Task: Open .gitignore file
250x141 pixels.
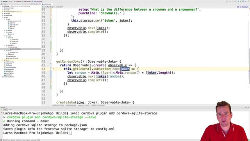Action: click(8, 64)
